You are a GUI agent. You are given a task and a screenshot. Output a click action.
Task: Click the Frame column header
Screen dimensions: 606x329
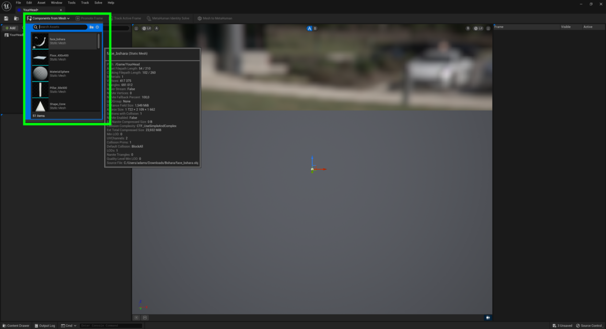pos(527,27)
